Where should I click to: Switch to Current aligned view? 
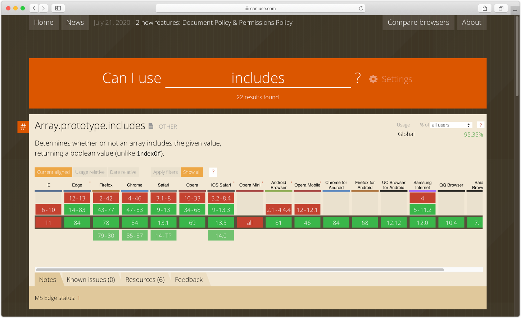(53, 172)
